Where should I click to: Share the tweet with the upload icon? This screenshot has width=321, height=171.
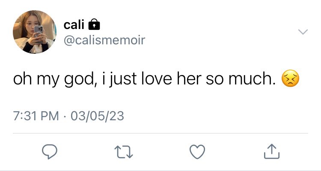point(272,151)
